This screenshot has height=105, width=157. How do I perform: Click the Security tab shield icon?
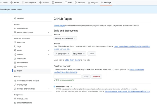tap(76, 3)
